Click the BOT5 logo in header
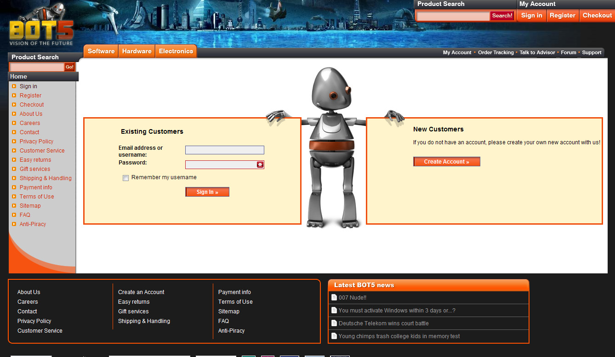 pyautogui.click(x=41, y=30)
